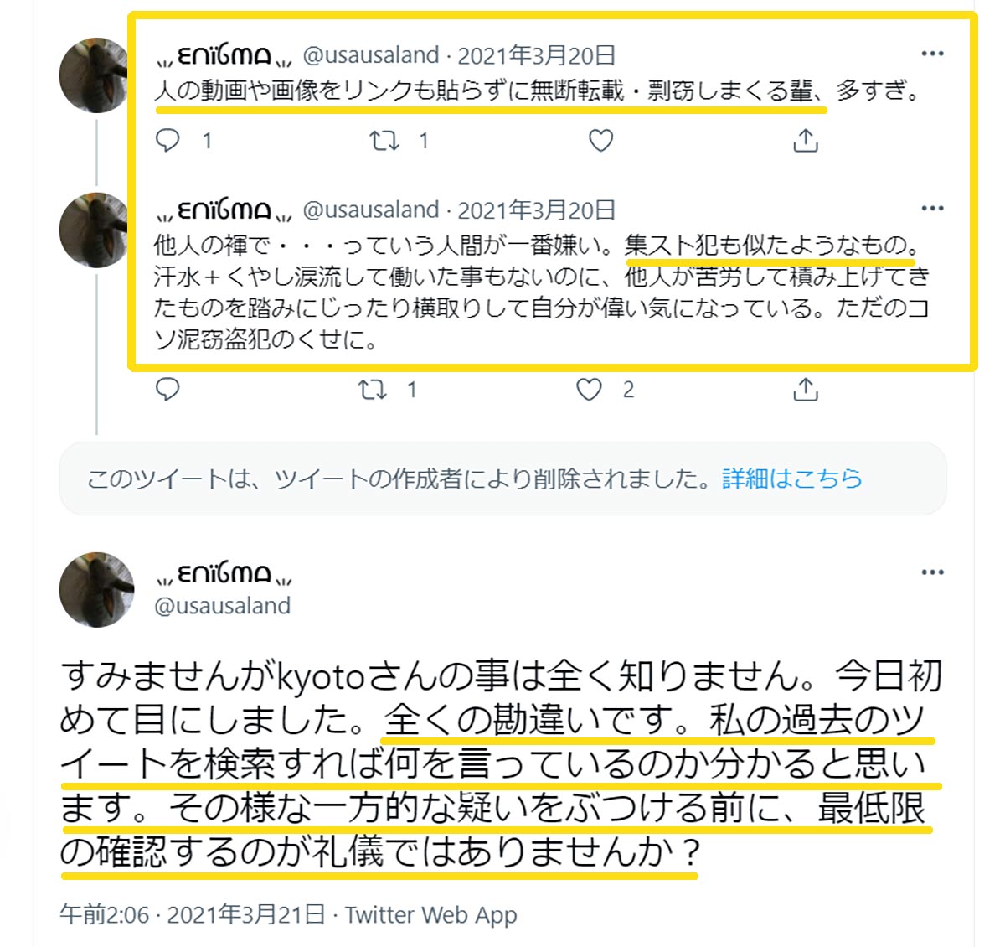Reply to the first tweet about 無断転載
This screenshot has width=1005, height=947.
(x=168, y=141)
